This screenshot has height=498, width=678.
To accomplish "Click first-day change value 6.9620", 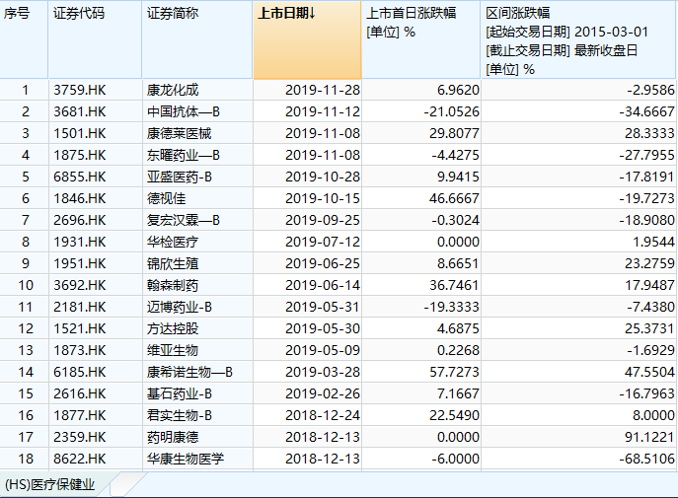I will (x=458, y=90).
